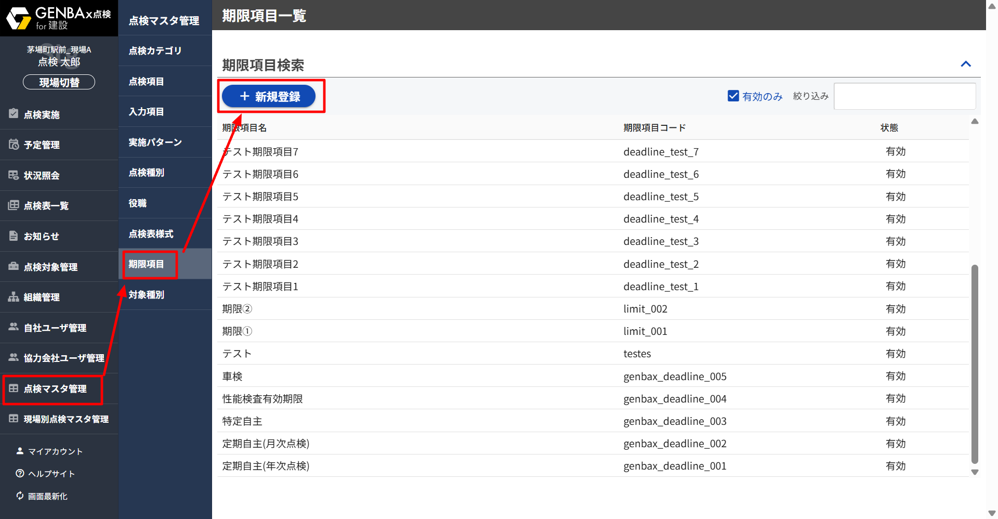Open the 車検 row in the list
The height and width of the screenshot is (519, 998).
tap(232, 376)
